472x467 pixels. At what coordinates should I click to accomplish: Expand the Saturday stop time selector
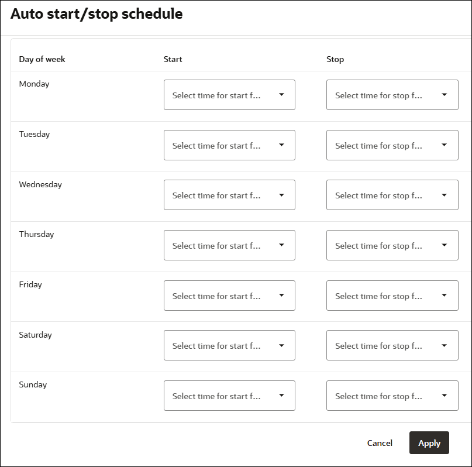click(392, 345)
